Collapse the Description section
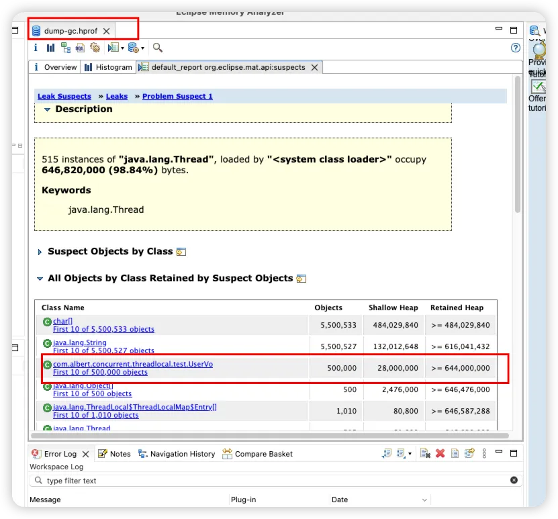 coord(48,109)
